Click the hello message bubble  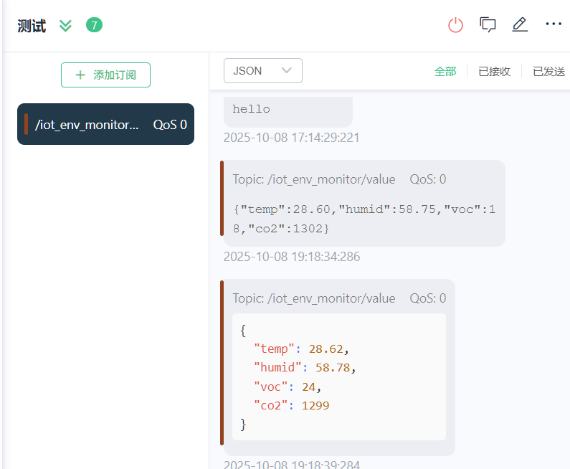tap(288, 110)
